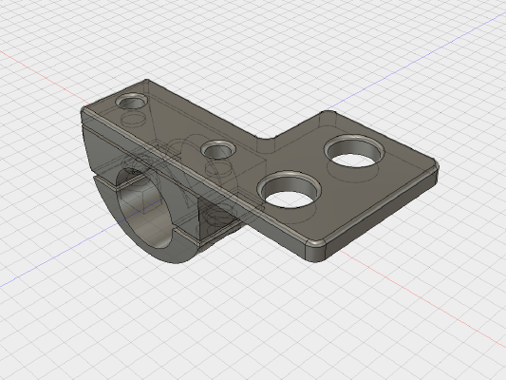Pick the large hole nearest the plate's right edge
506x380 pixels.
click(x=354, y=152)
